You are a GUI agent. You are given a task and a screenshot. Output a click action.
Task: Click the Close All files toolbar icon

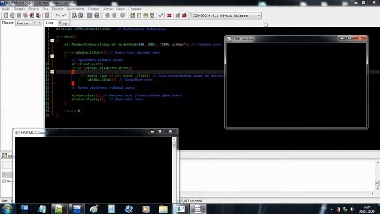(x=38, y=15)
